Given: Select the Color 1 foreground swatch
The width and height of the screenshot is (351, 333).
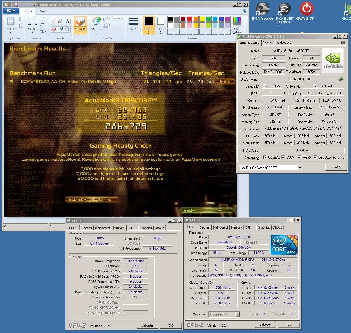Looking at the screenshot, I should click(x=148, y=25).
